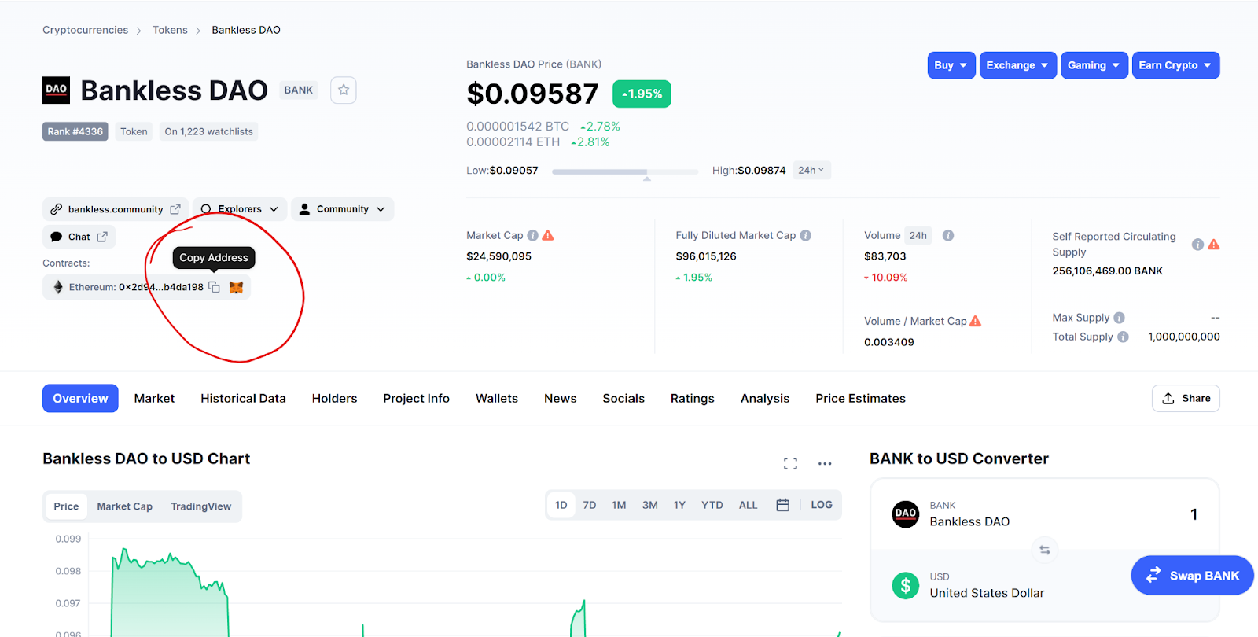The image size is (1258, 637).
Task: Go to Tokens breadcrumb
Action: (x=170, y=30)
